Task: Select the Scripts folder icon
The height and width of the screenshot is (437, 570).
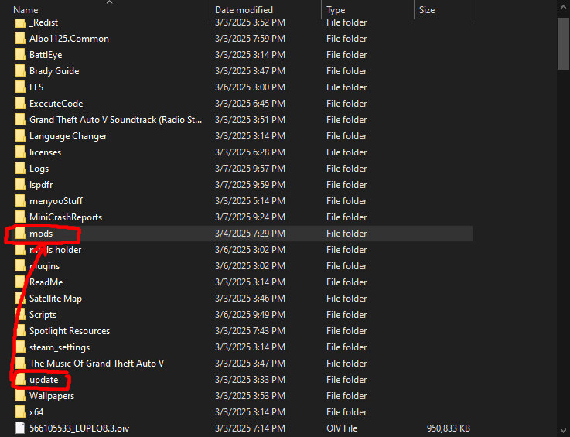Action: pos(20,315)
